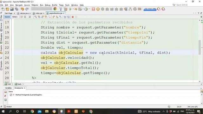203x114 pixels.
Task: Open the Refactor menu
Action: pyautogui.click(x=35, y=5)
